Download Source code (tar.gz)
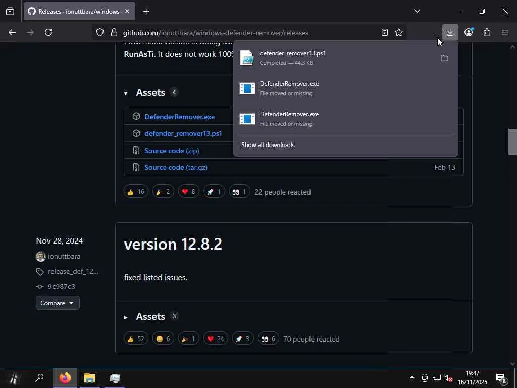The height and width of the screenshot is (388, 517). click(176, 167)
